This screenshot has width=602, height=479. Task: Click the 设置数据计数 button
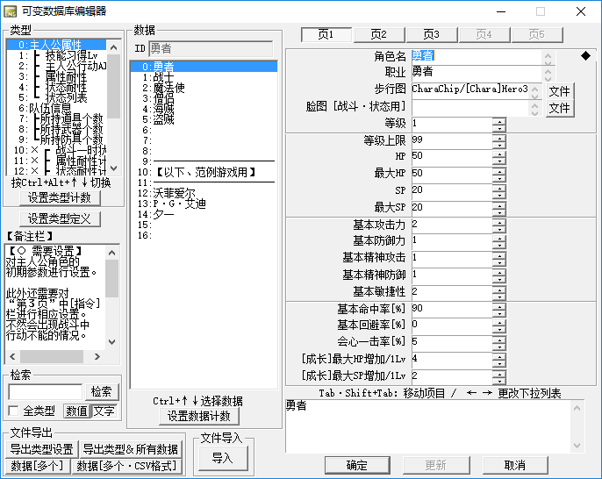(x=199, y=417)
